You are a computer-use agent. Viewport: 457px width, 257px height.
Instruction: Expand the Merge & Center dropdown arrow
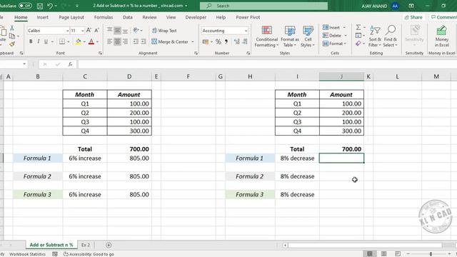point(192,42)
